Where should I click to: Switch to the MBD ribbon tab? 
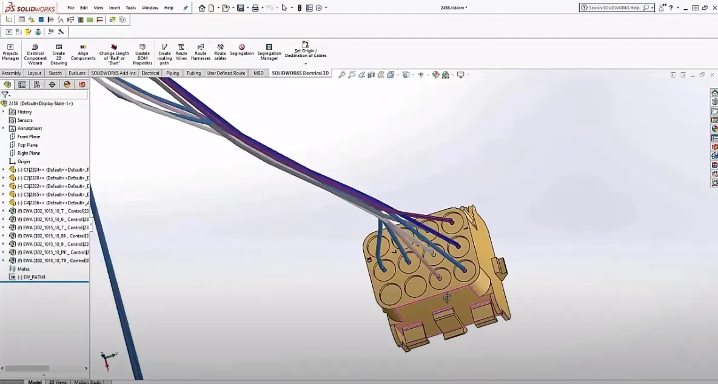[x=259, y=73]
